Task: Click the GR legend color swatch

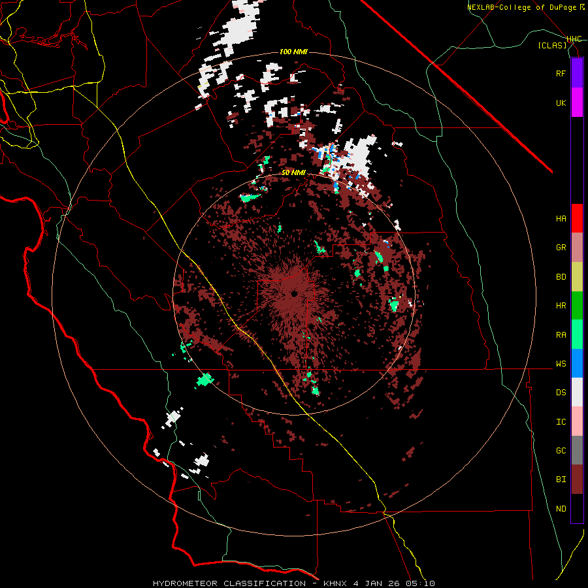Action: [x=577, y=248]
